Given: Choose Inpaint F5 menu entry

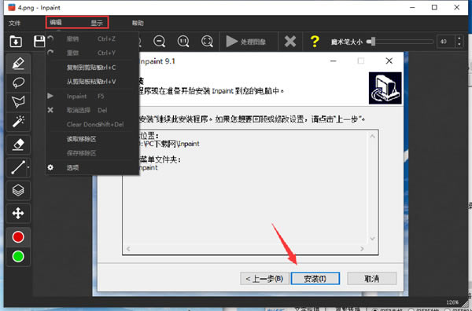Looking at the screenshot, I should pos(91,96).
